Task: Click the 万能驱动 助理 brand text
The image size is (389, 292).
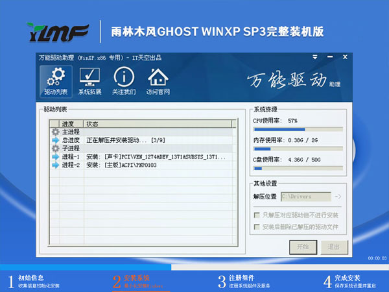Action: coord(294,80)
